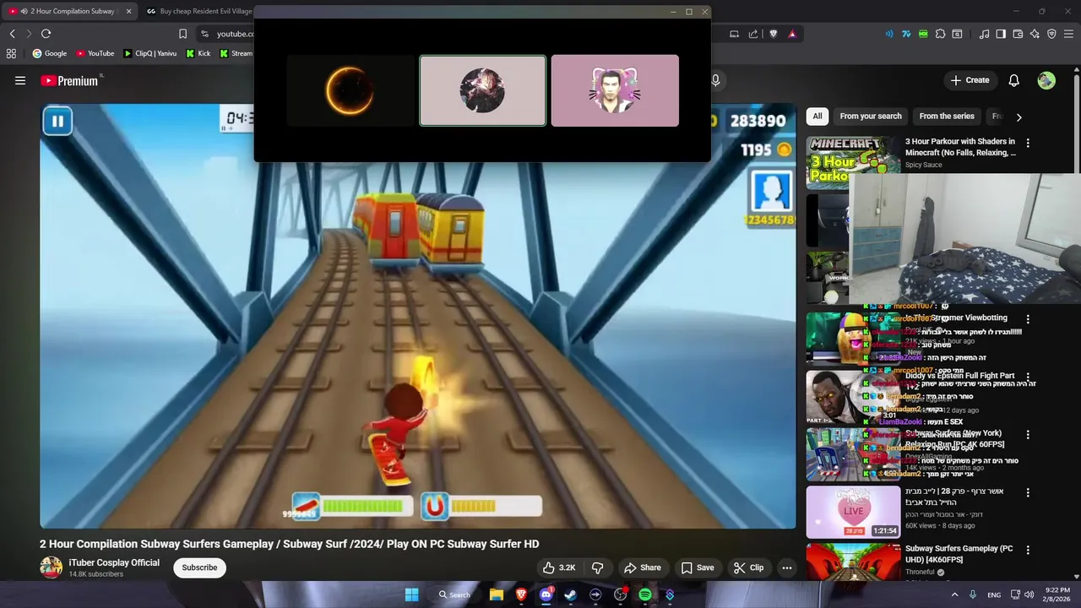This screenshot has height=608, width=1081.
Task: Open the music note playlist icon
Action: tap(984, 34)
